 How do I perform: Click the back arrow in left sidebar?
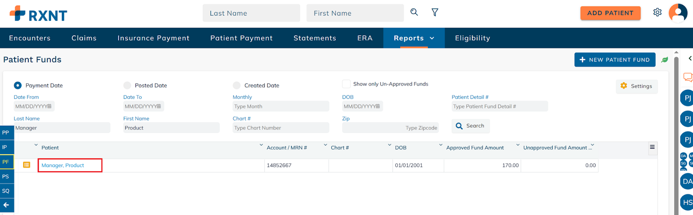6,205
